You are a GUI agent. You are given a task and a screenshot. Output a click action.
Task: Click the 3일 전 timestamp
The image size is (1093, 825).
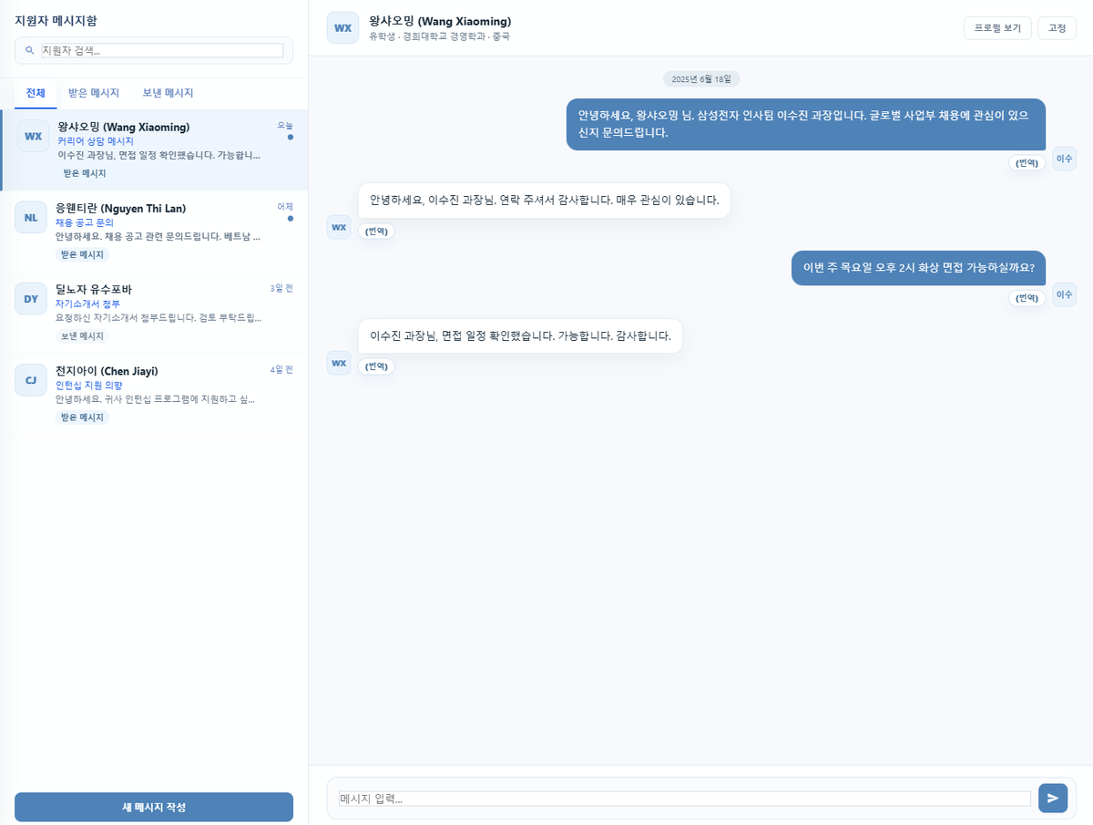281,287
